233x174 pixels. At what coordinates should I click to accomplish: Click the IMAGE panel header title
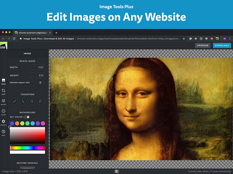pos(27,54)
